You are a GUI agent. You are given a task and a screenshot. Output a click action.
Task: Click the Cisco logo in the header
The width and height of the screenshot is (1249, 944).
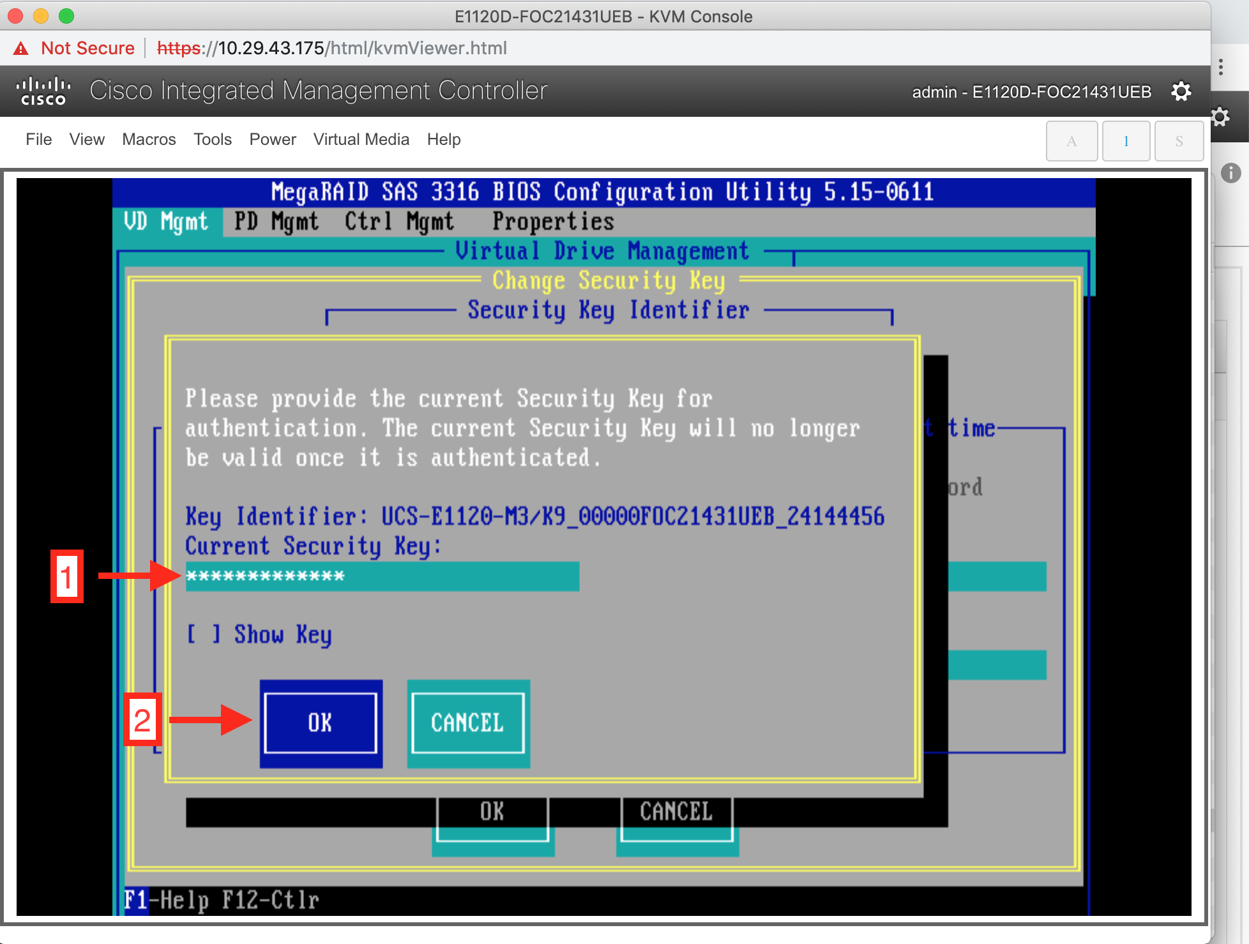click(x=42, y=90)
